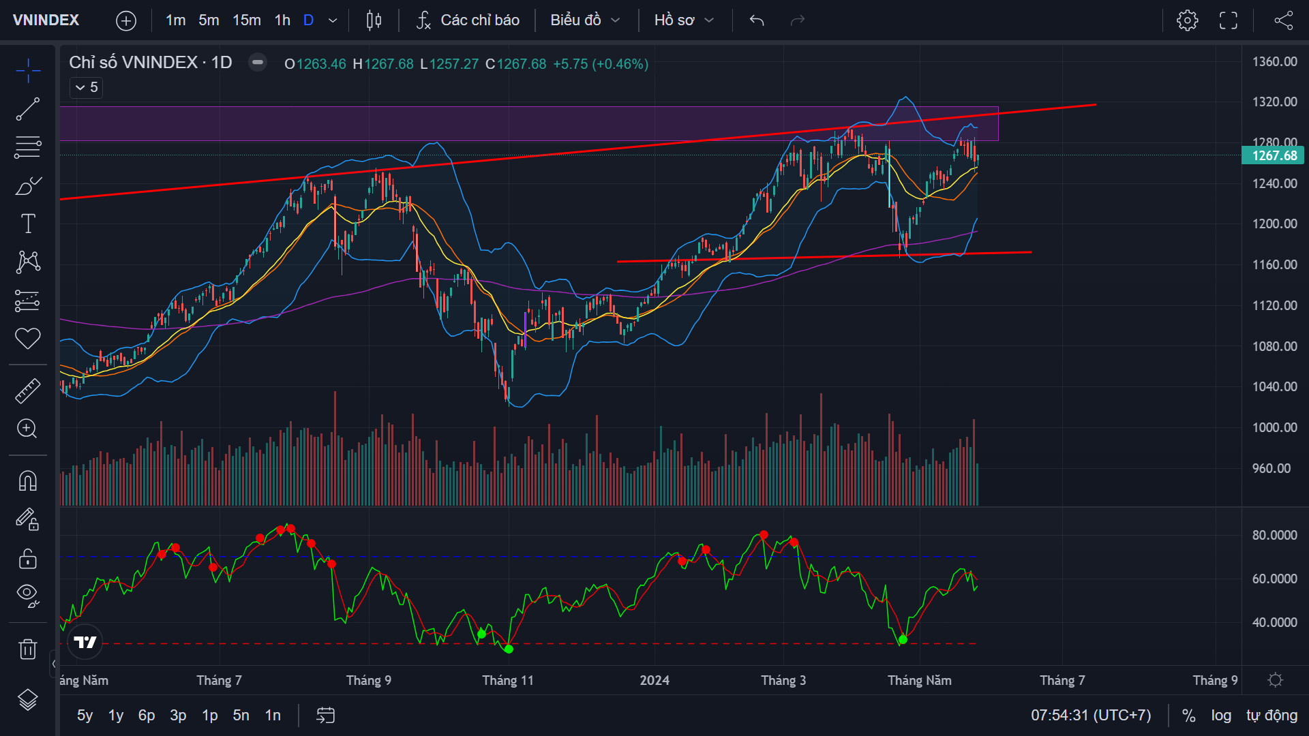Toggle log scale at bottom right
1309x736 pixels.
point(1221,716)
